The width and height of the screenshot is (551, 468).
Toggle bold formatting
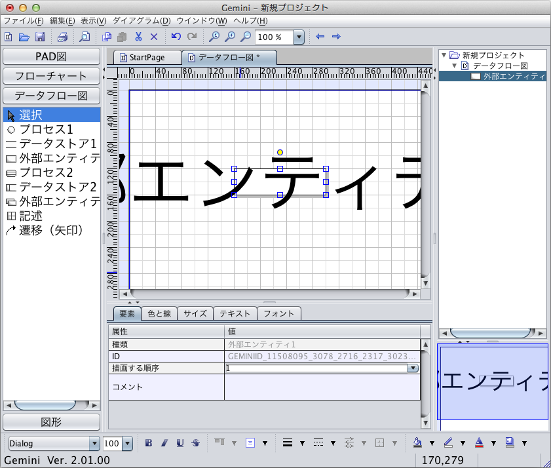149,443
